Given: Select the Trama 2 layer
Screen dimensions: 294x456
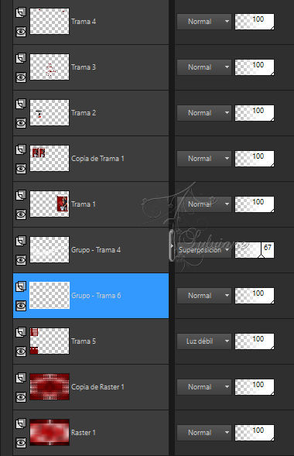Looking at the screenshot, I should click(91, 113).
